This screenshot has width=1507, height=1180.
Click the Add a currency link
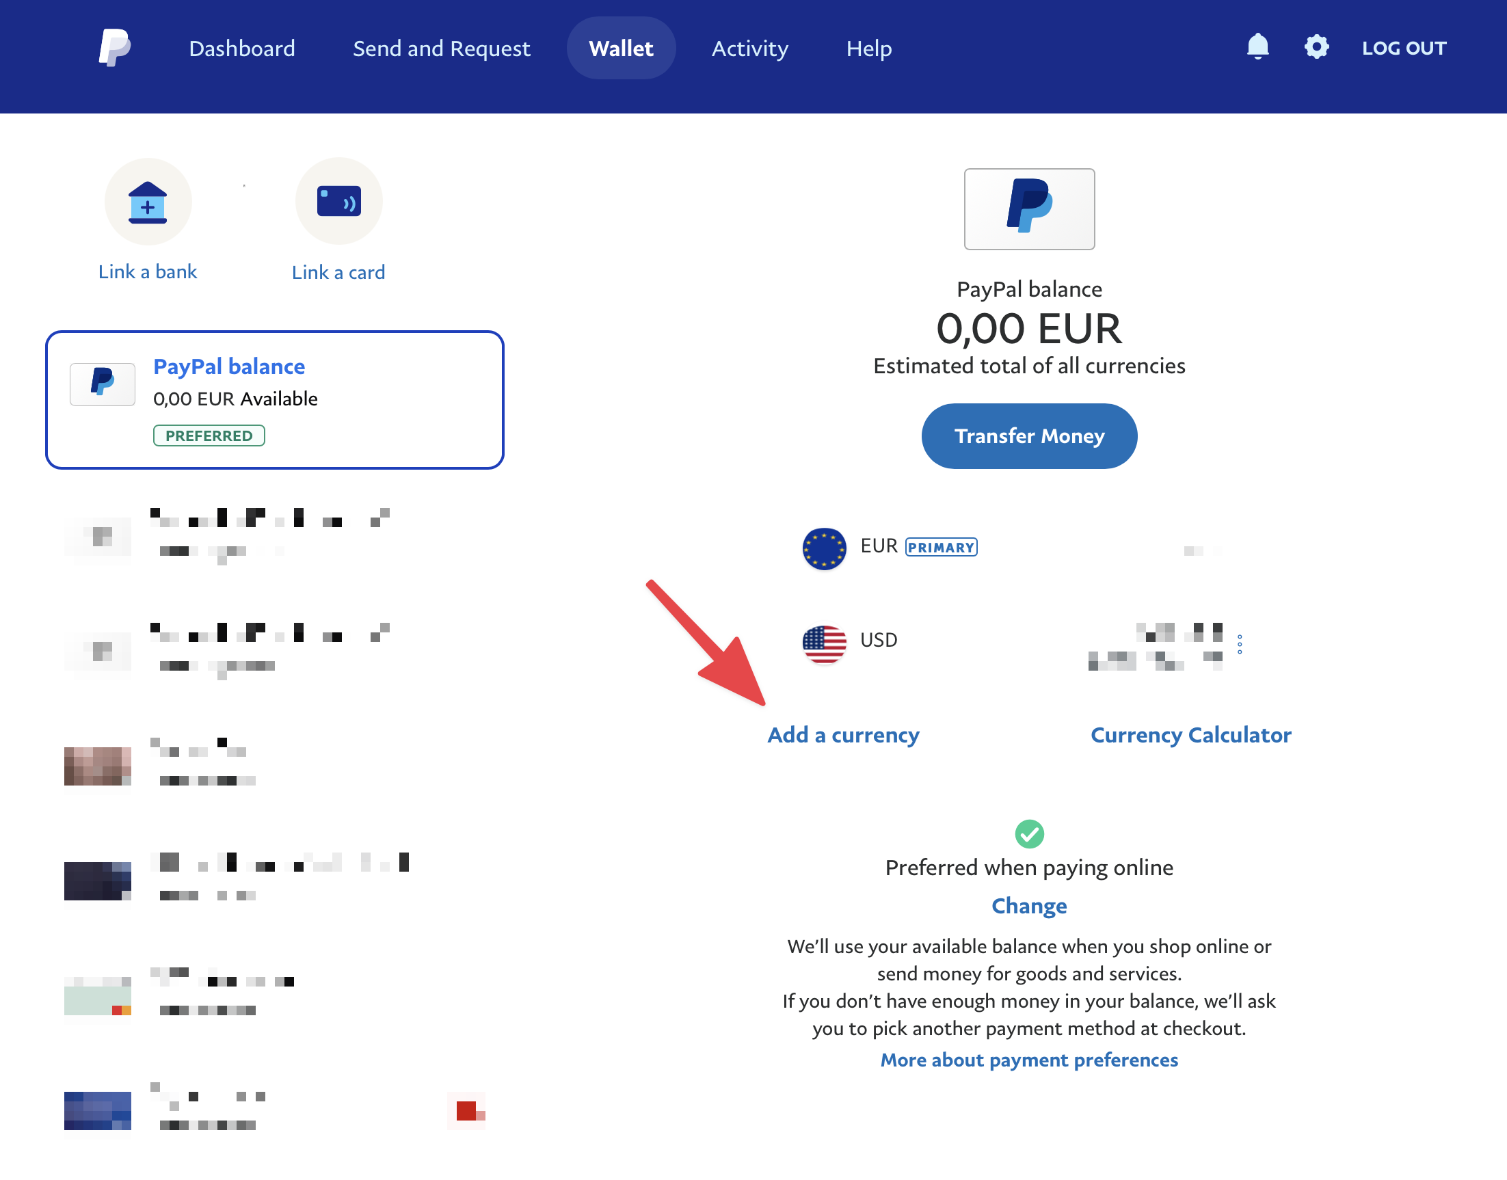[x=844, y=735]
